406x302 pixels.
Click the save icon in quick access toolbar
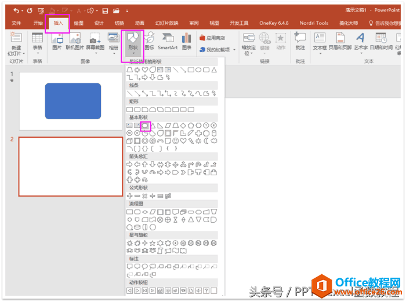coord(105,10)
